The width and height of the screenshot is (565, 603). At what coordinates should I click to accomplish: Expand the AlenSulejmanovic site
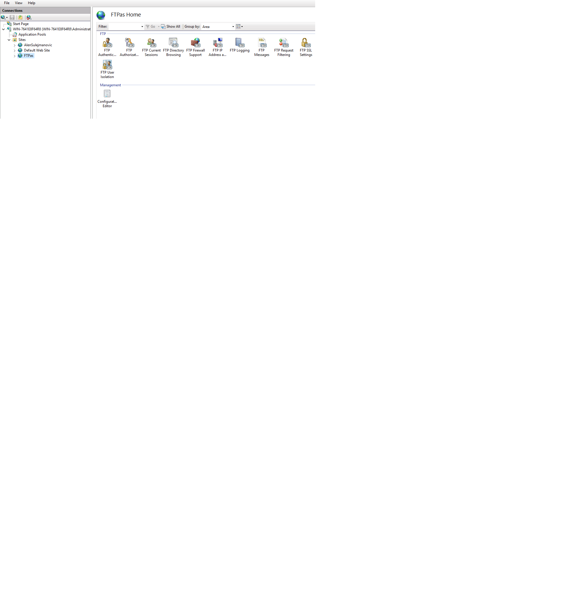point(14,45)
